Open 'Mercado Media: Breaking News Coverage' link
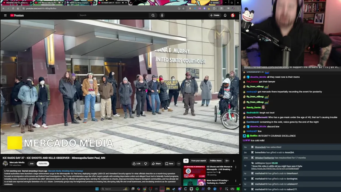 [65, 171]
